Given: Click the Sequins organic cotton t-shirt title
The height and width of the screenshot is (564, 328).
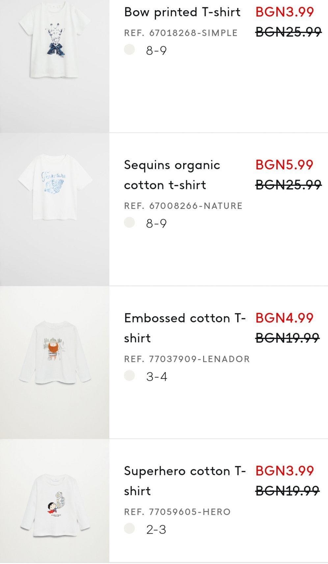Looking at the screenshot, I should (172, 175).
